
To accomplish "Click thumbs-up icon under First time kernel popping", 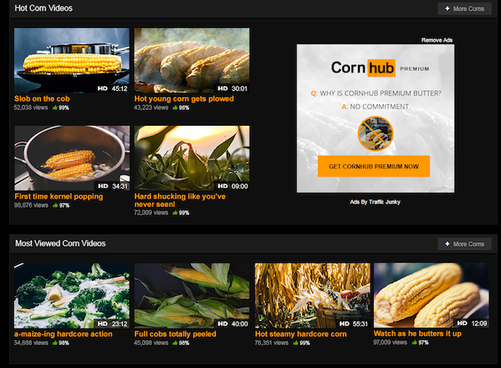I will (55, 205).
